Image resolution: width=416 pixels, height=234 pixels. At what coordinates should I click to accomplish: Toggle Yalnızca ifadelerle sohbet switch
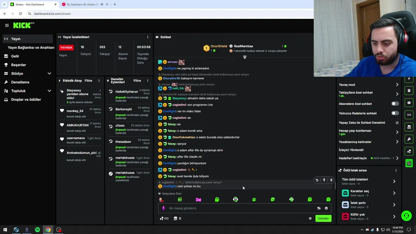pyautogui.click(x=395, y=113)
